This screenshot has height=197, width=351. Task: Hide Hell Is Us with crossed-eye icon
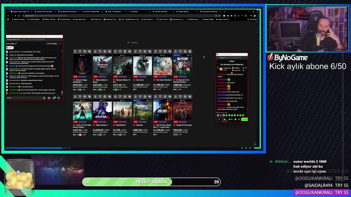point(149,51)
